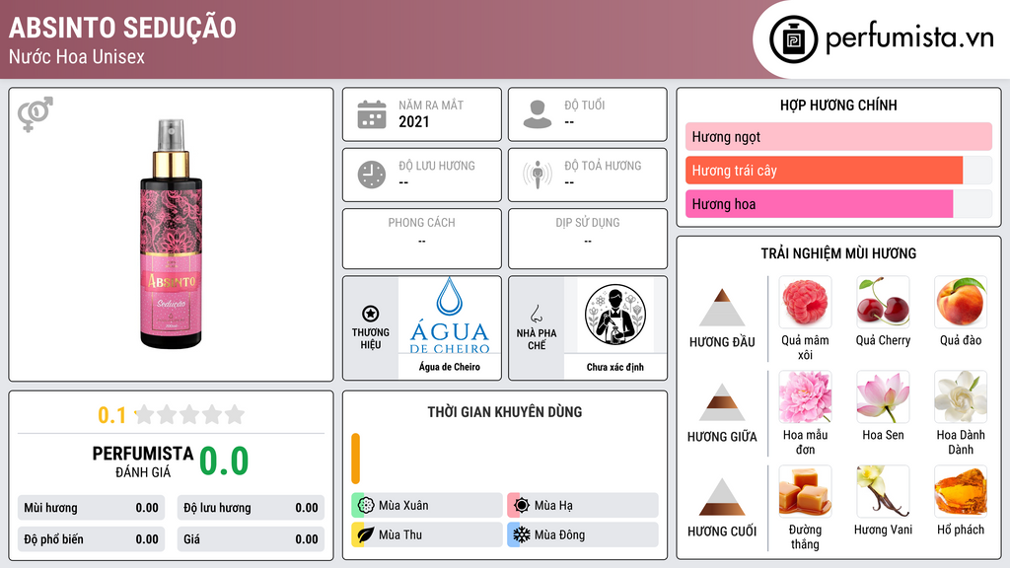
Task: Click the Hợp hương chính heading
Action: click(x=838, y=105)
